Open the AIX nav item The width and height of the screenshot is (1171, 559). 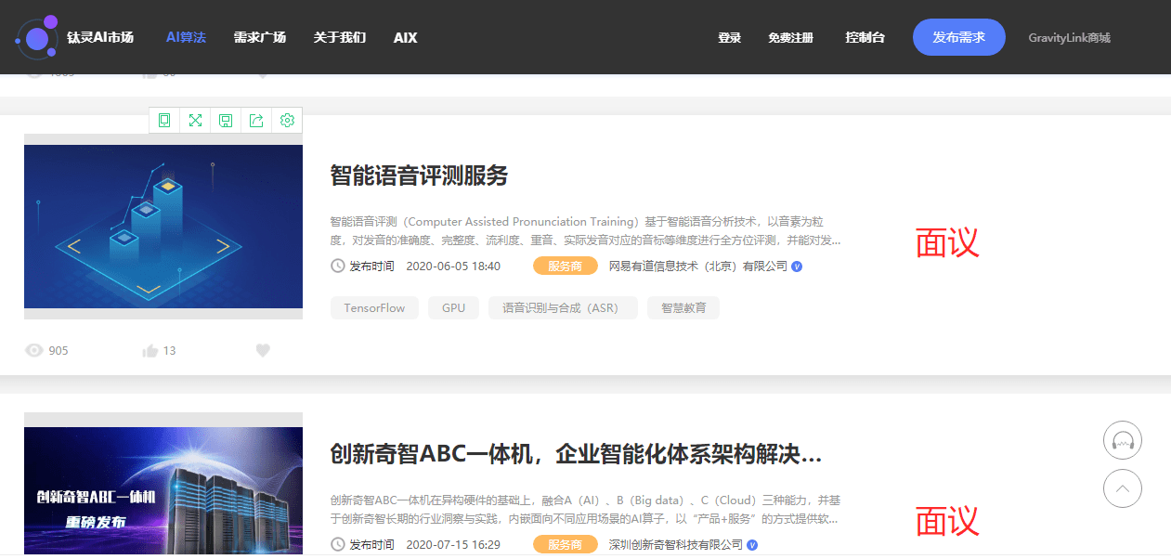tap(406, 37)
